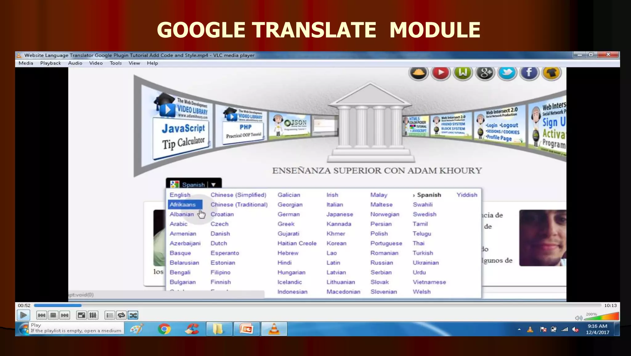This screenshot has width=631, height=356.
Task: Open the Playback menu
Action: click(x=51, y=63)
